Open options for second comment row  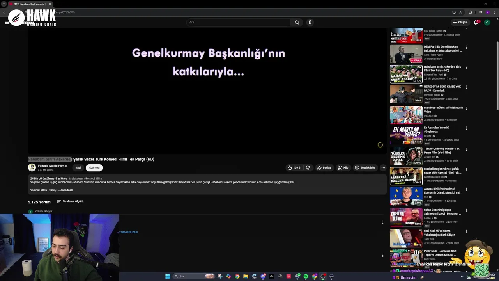(382, 255)
